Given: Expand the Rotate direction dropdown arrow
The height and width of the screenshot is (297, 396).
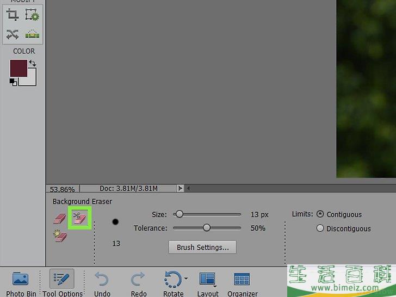Looking at the screenshot, I should [x=186, y=279].
